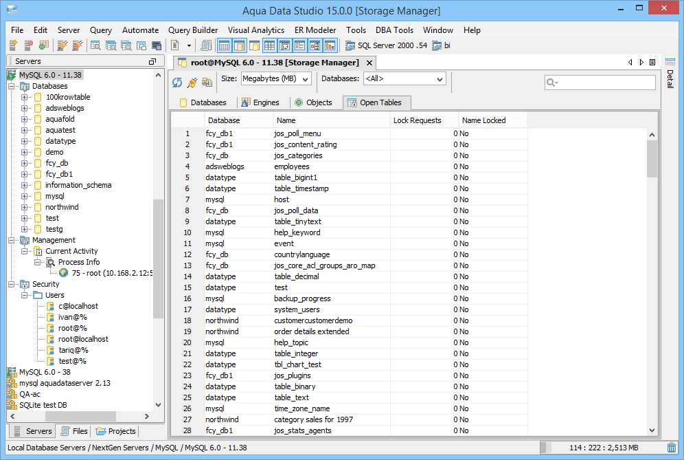Screen dimensions: 684x460
Task: Click the next editor tab arrow
Action: [641, 63]
